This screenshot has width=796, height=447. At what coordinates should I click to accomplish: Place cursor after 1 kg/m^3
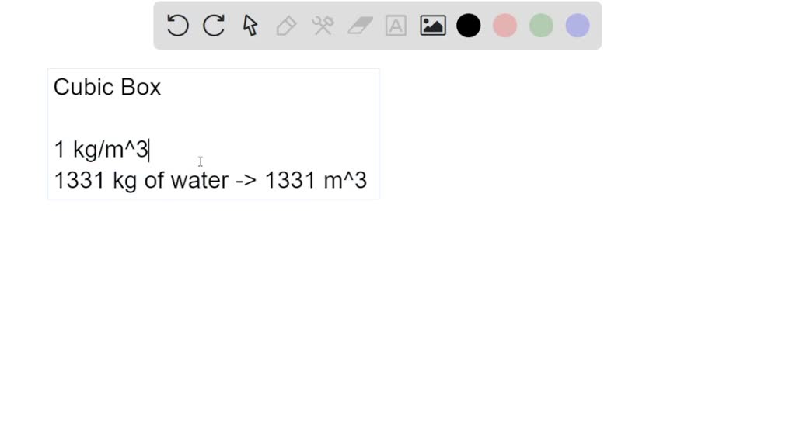click(150, 149)
